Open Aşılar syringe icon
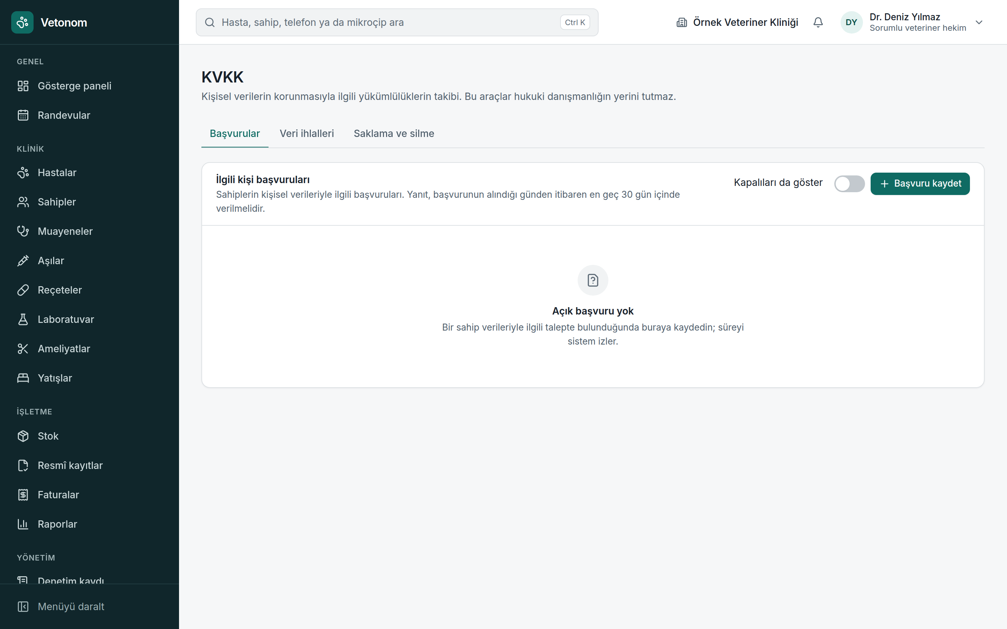 (23, 260)
